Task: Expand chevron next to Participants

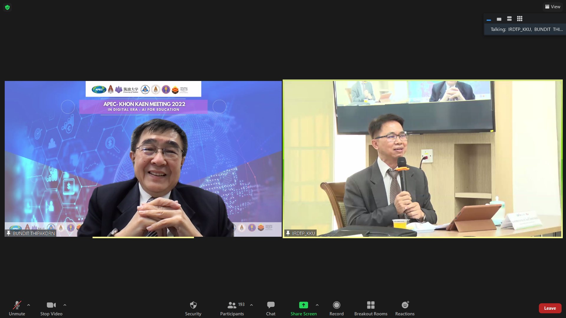Action: (x=251, y=305)
